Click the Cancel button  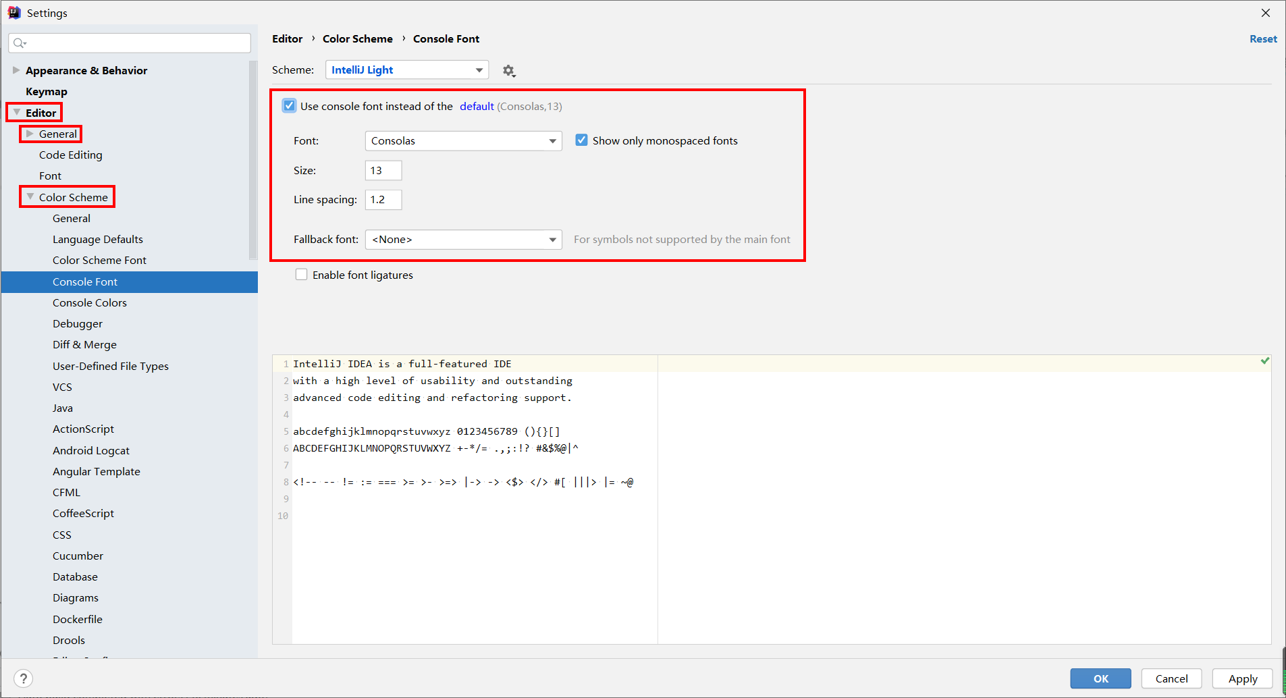[x=1171, y=678]
